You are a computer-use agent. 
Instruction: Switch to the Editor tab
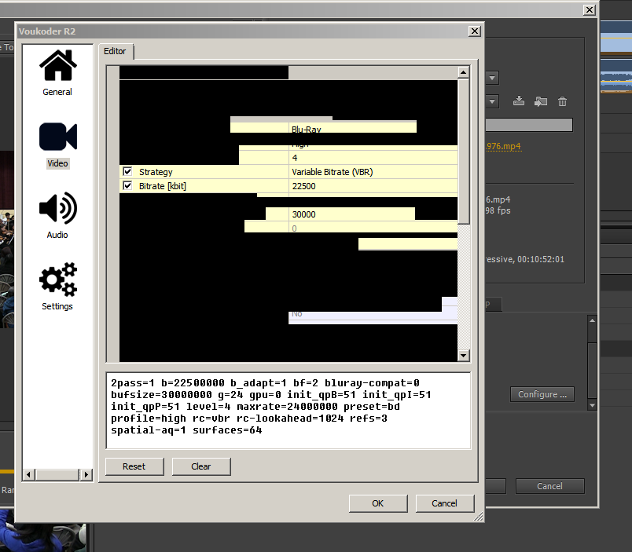coord(116,51)
